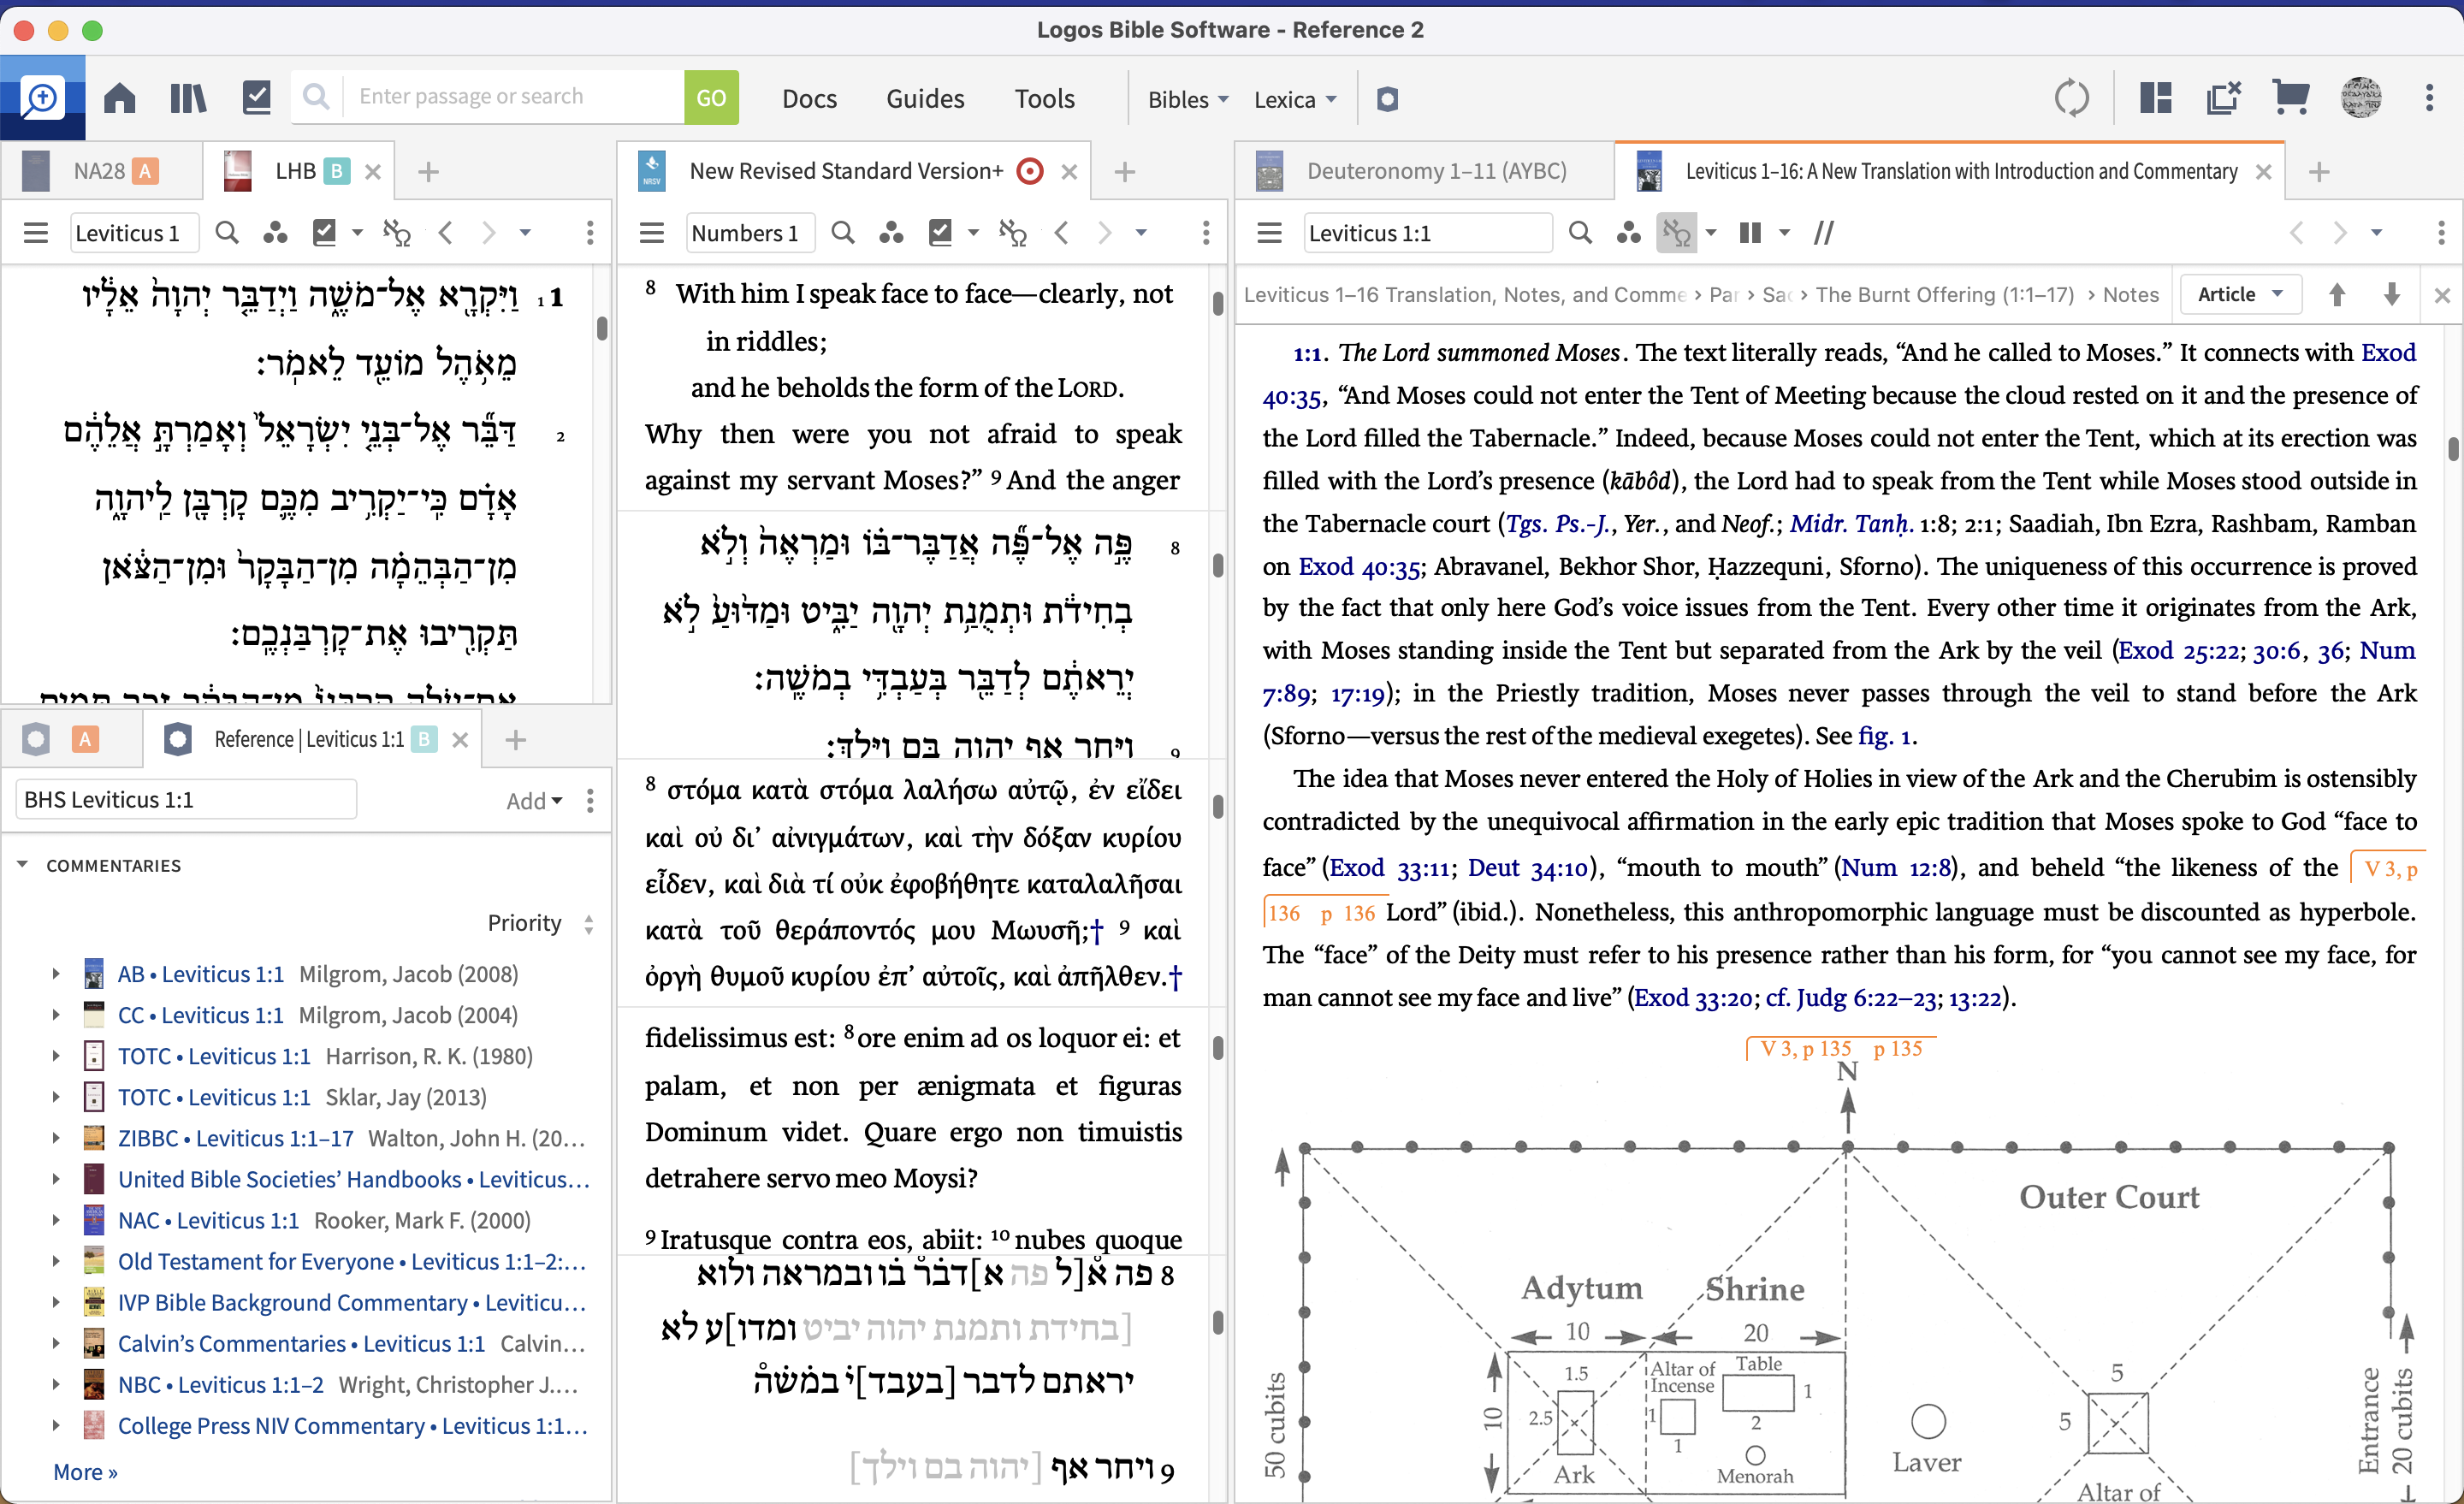
Task: Click the search icon in NRSV panel
Action: pyautogui.click(x=843, y=233)
